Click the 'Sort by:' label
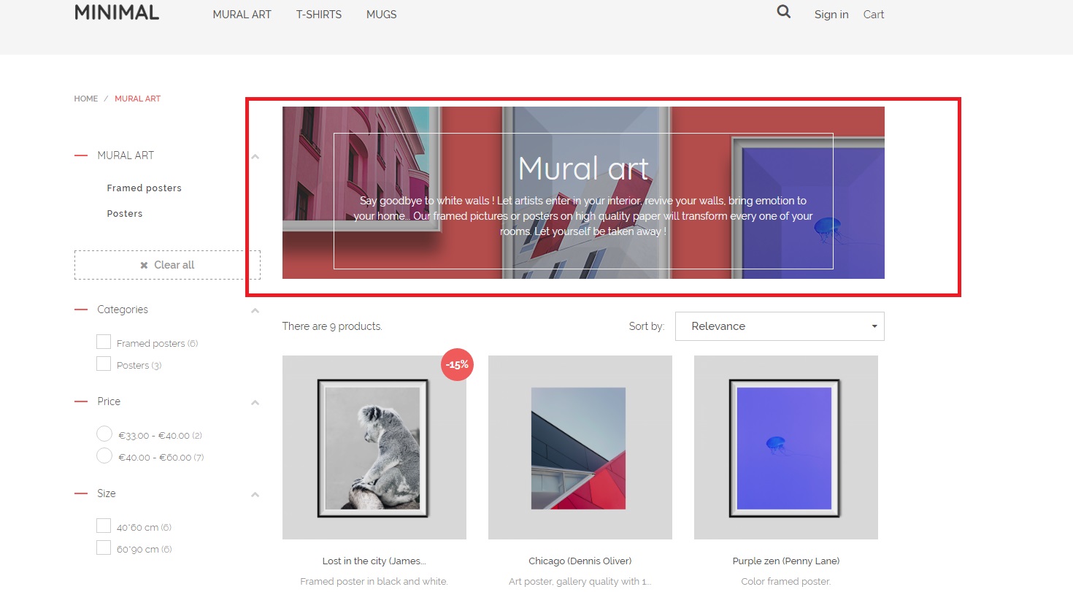This screenshot has height=592, width=1073. coord(647,326)
